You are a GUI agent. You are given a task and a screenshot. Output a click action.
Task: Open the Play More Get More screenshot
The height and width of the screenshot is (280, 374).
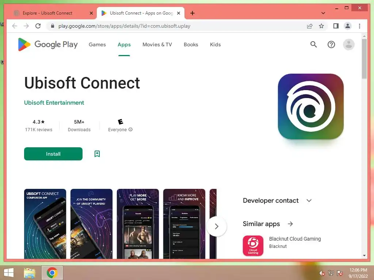[x=138, y=224]
